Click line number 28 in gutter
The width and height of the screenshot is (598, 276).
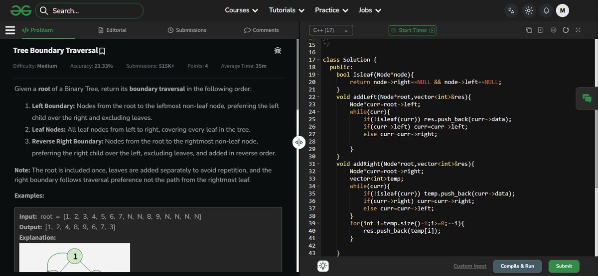pyautogui.click(x=312, y=142)
